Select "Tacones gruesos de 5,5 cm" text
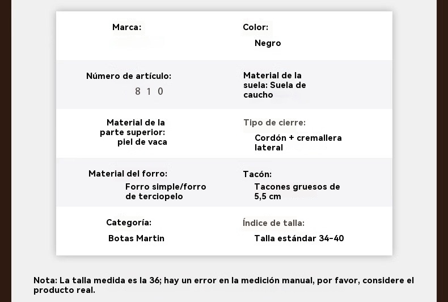448x302 pixels. [x=297, y=191]
